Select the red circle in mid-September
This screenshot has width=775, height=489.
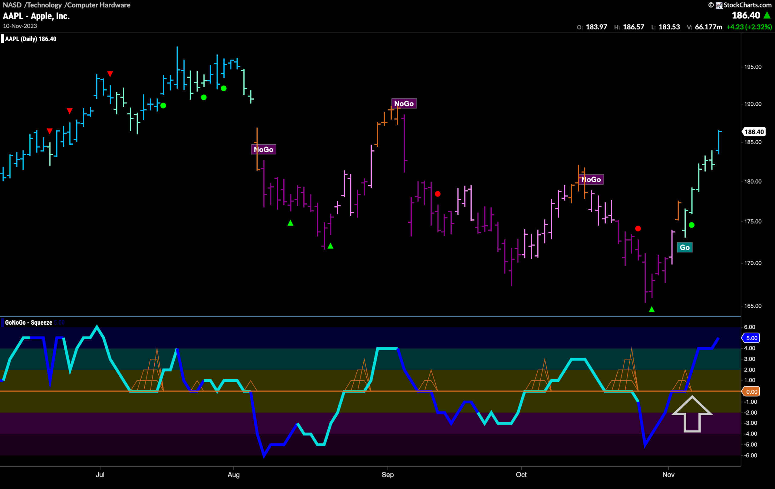tap(438, 194)
